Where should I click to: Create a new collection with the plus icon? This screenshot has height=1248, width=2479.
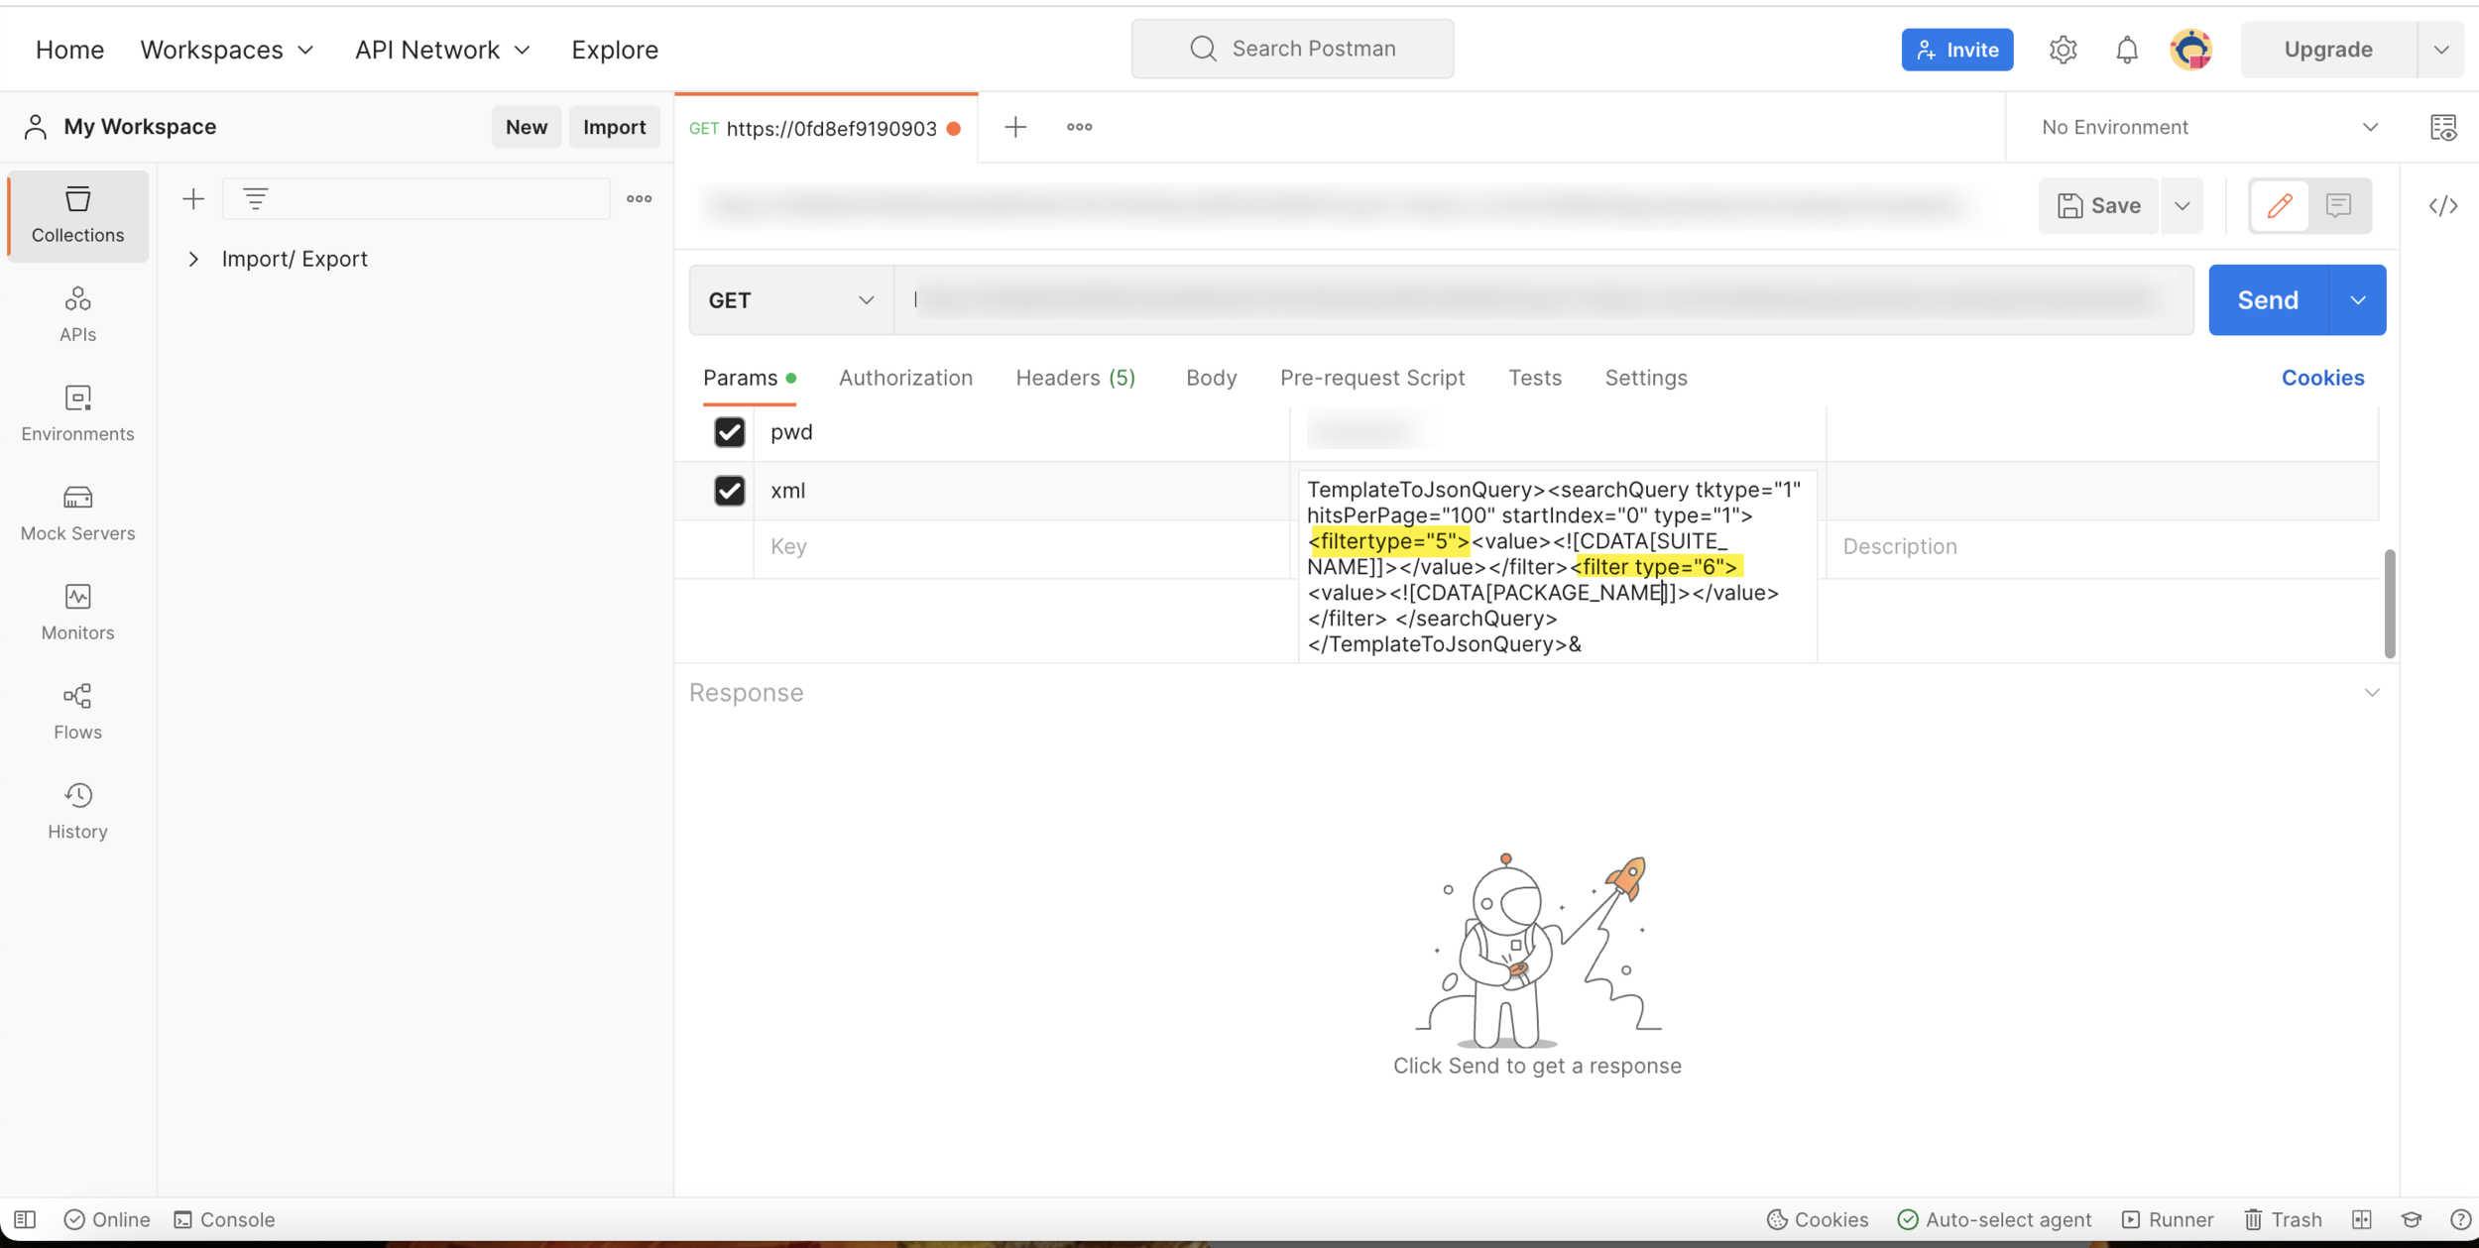pyautogui.click(x=193, y=199)
